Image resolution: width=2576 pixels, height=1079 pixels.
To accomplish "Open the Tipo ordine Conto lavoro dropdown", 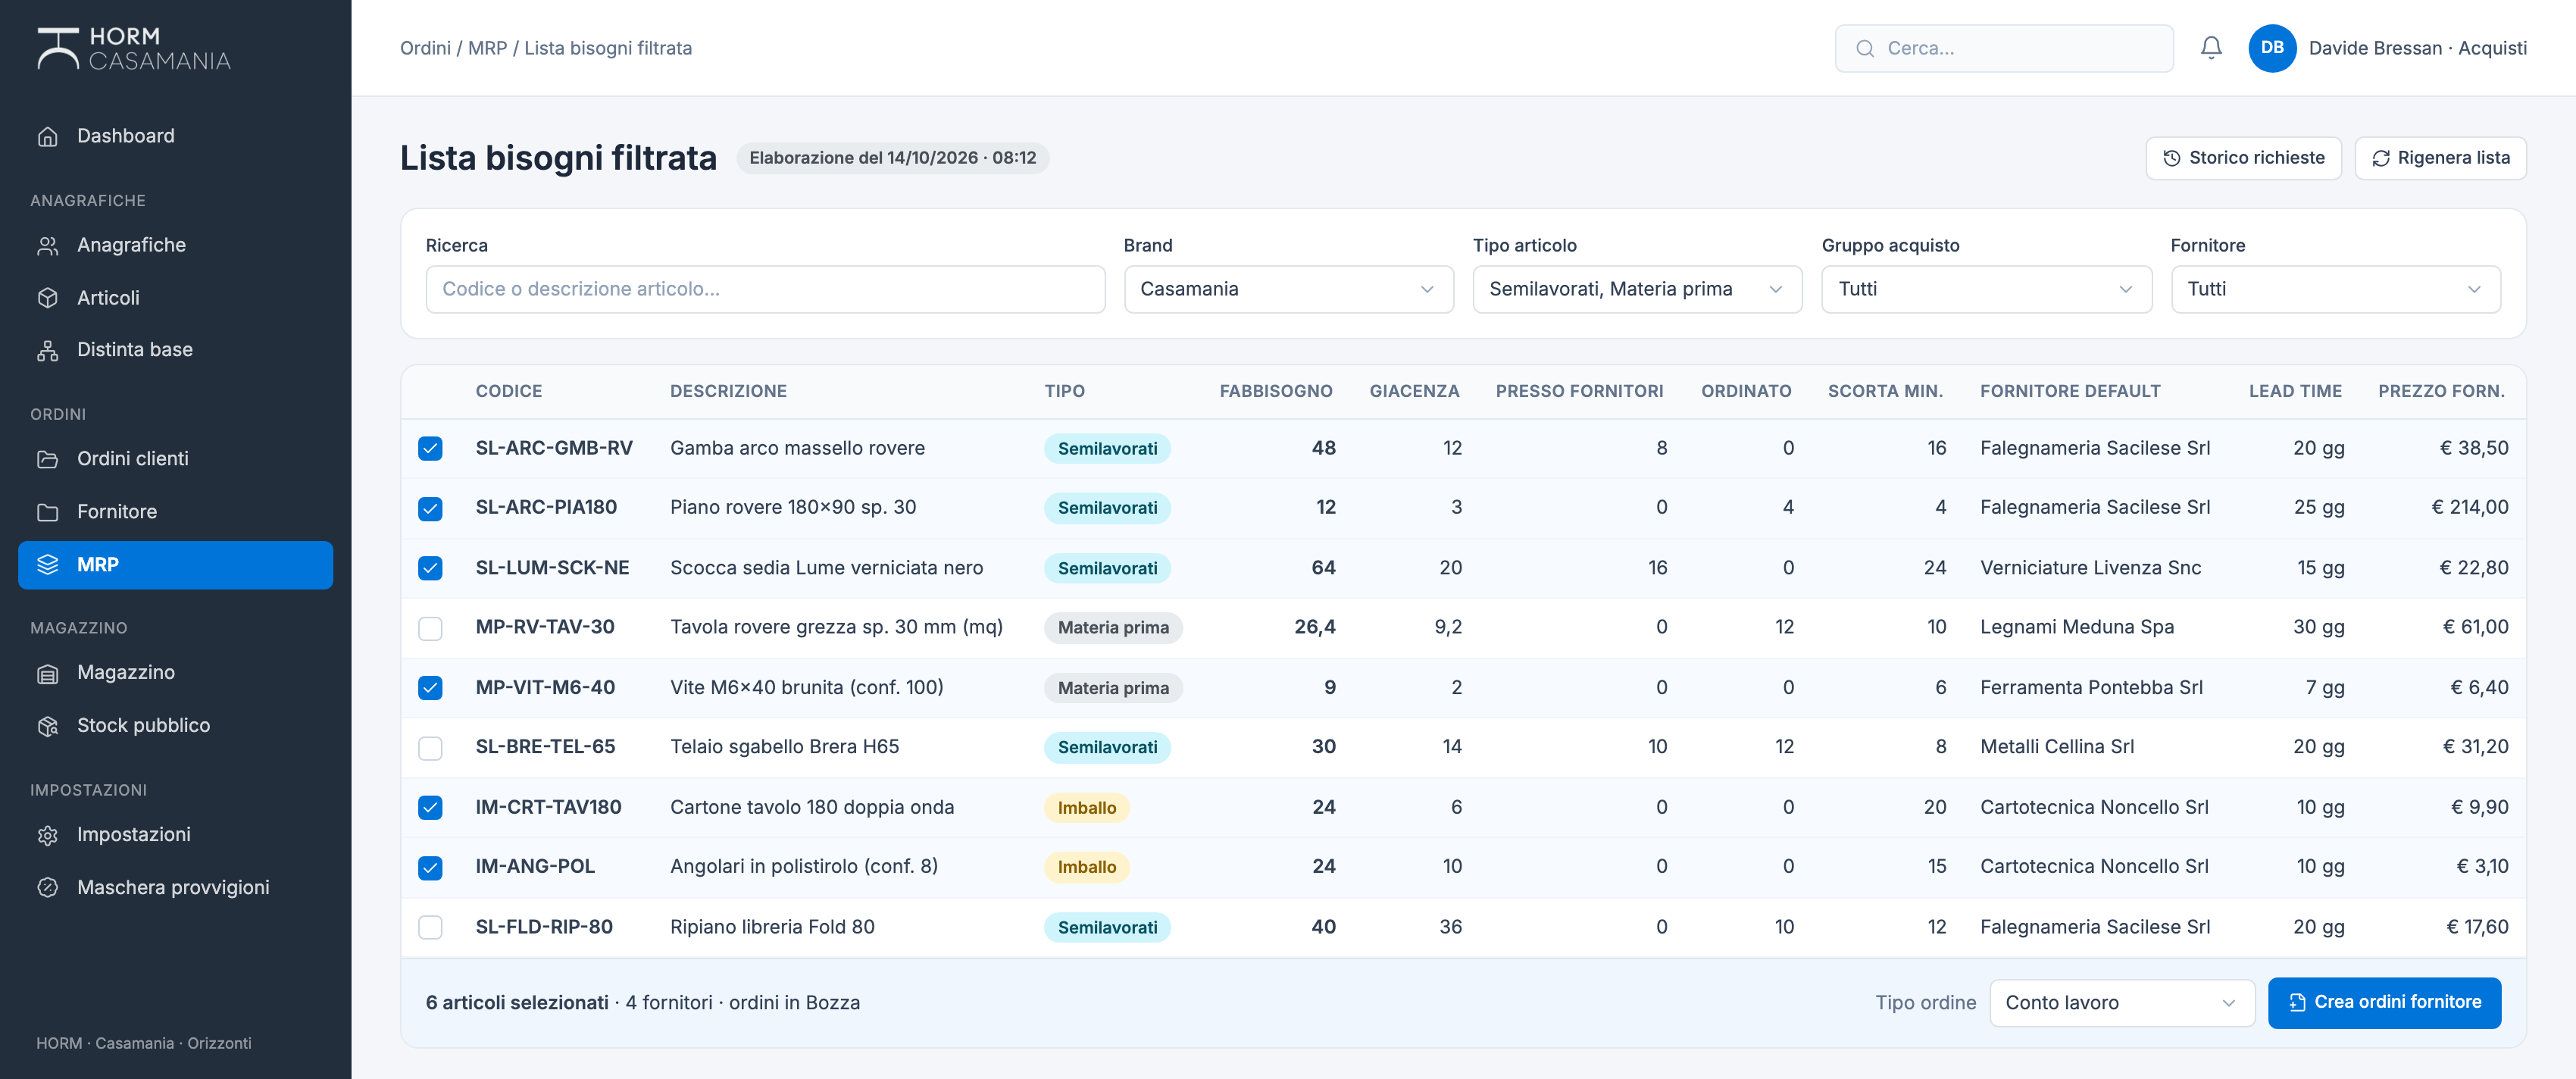I will pyautogui.click(x=2121, y=1003).
